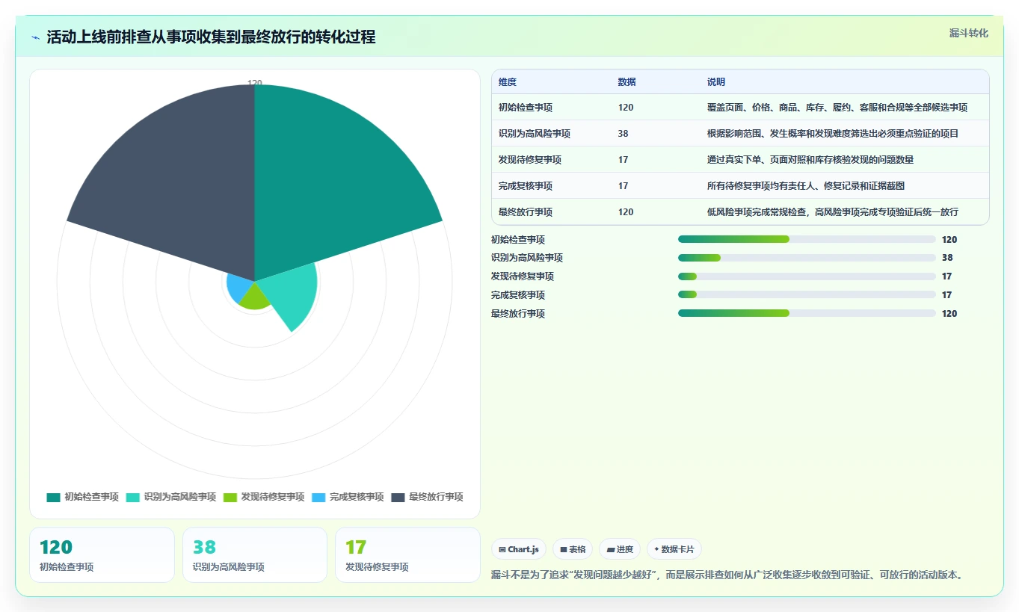Click the 进度 tag chip
This screenshot has width=1019, height=612.
tap(620, 549)
